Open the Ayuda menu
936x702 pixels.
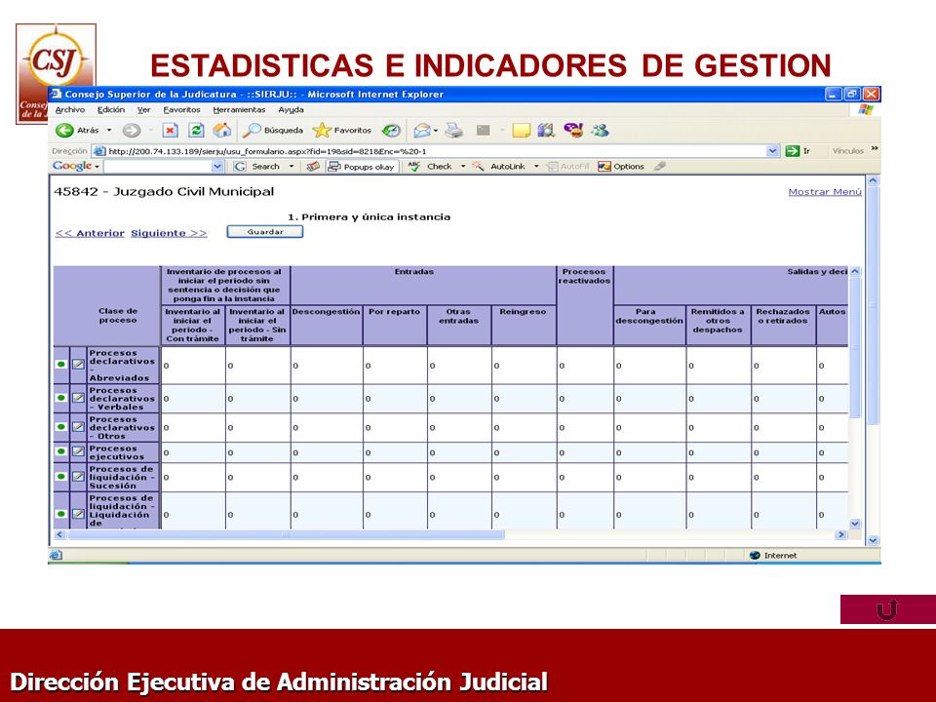291,110
